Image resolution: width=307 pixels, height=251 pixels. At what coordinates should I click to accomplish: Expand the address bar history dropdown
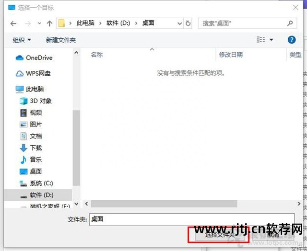point(179,23)
